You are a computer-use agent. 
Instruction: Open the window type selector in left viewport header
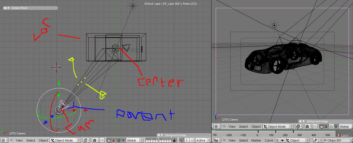coord(5,140)
